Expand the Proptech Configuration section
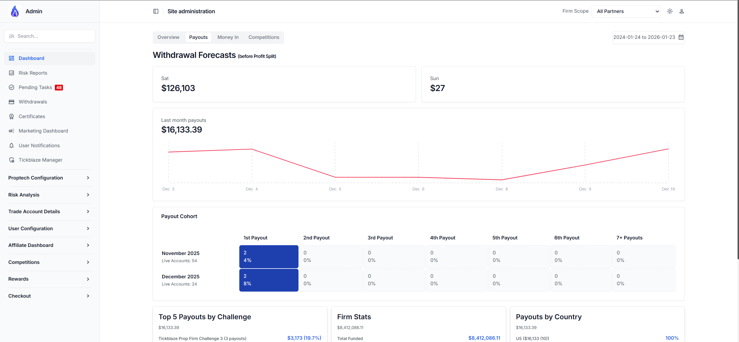 (49, 178)
